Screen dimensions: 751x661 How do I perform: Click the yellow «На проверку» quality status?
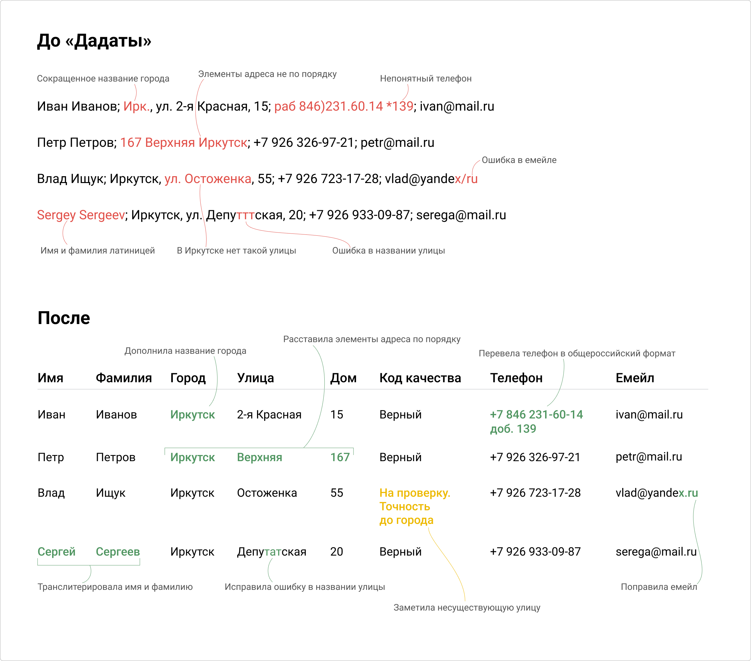[414, 493]
